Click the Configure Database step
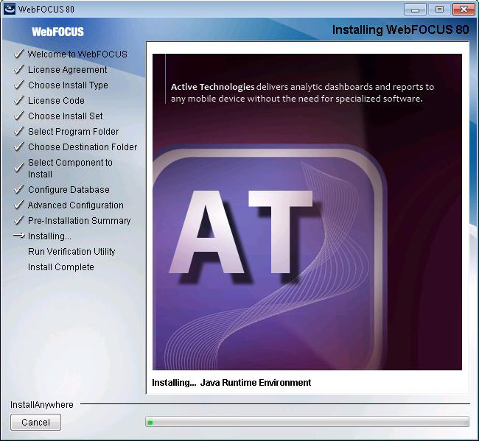Viewport: 479px width, 441px height. coord(69,189)
